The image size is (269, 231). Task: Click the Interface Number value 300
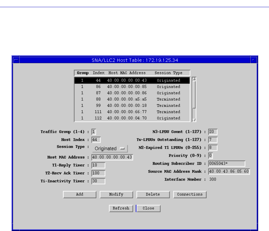click(213, 179)
